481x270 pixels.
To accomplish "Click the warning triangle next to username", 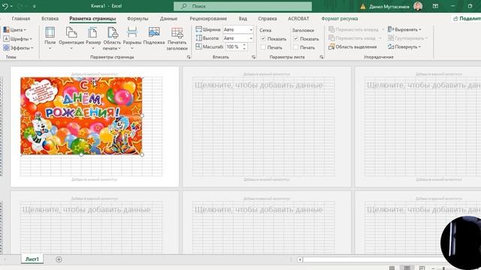I will point(363,7).
